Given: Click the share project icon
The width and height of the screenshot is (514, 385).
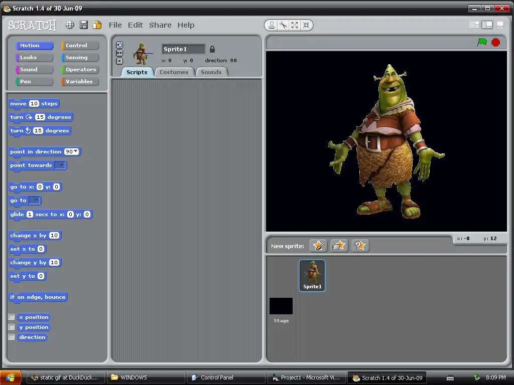Looking at the screenshot, I should pyautogui.click(x=97, y=25).
